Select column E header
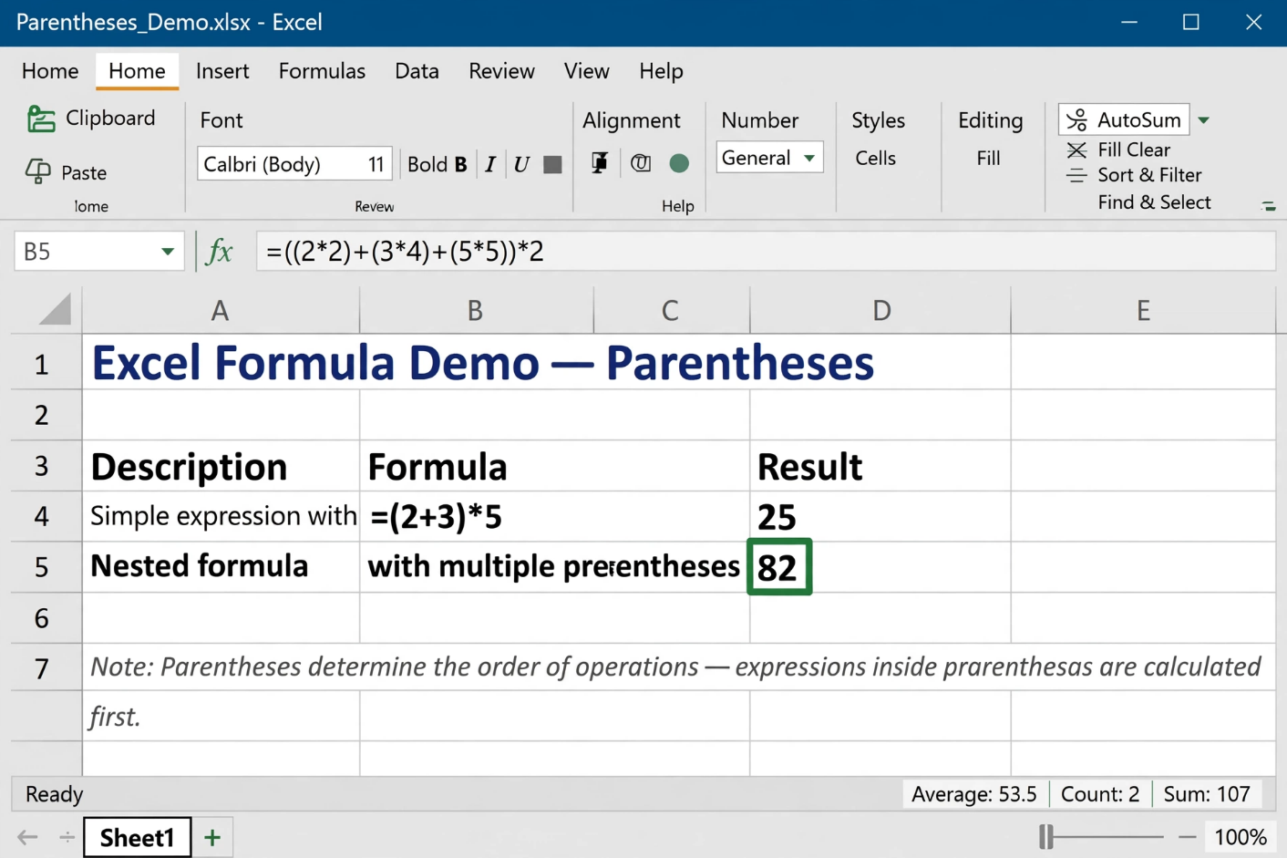The width and height of the screenshot is (1287, 858). (1143, 310)
